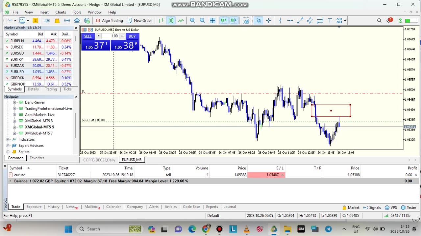Switch chart to candlesticks mode
This screenshot has height=236, width=421.
(171, 20)
